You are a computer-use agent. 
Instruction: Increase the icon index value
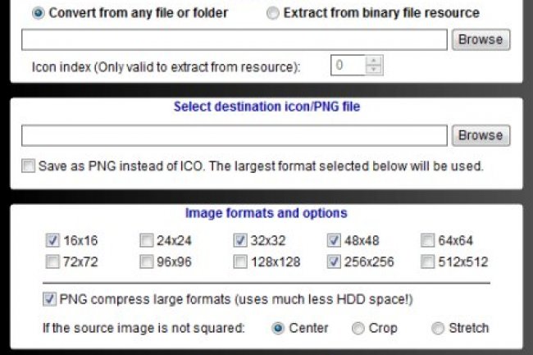click(375, 61)
